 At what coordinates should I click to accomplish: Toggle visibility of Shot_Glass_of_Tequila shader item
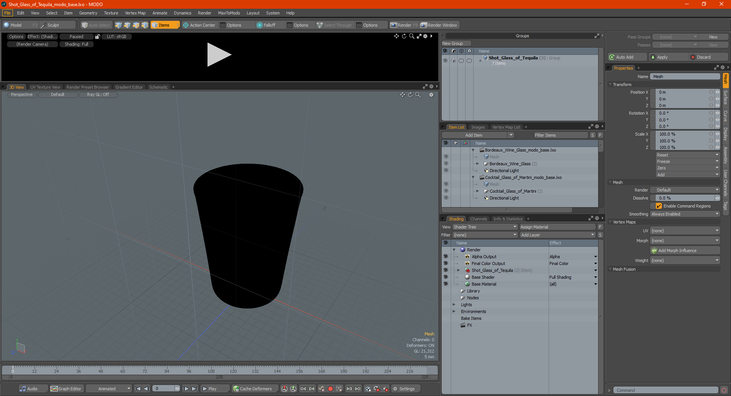click(x=445, y=270)
